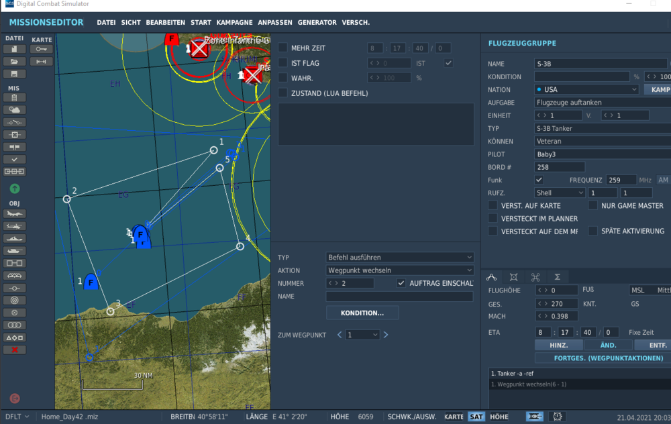Enable the MEHR ZEIT checkbox

tap(283, 48)
